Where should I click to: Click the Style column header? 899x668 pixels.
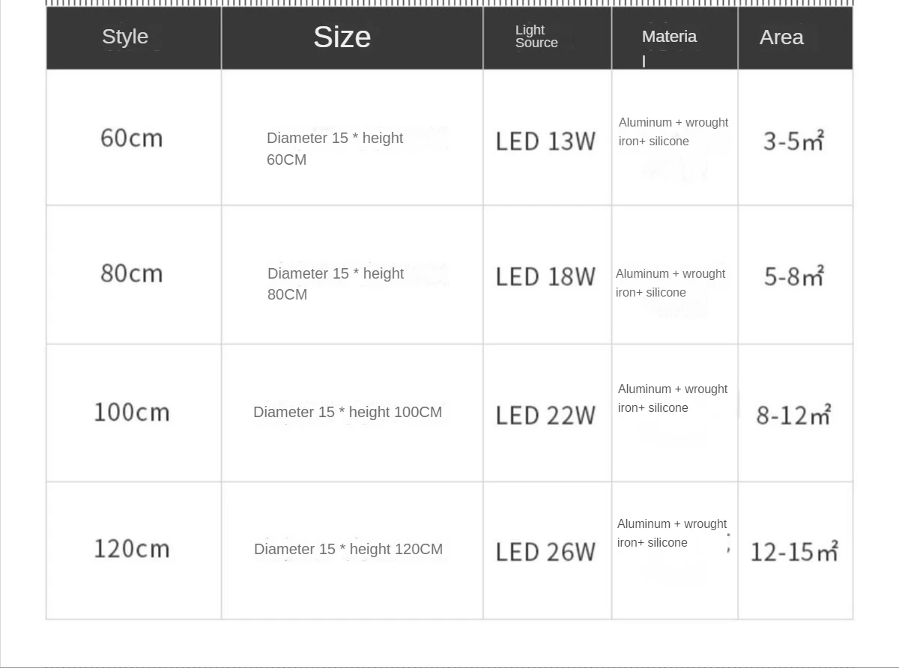tap(125, 37)
